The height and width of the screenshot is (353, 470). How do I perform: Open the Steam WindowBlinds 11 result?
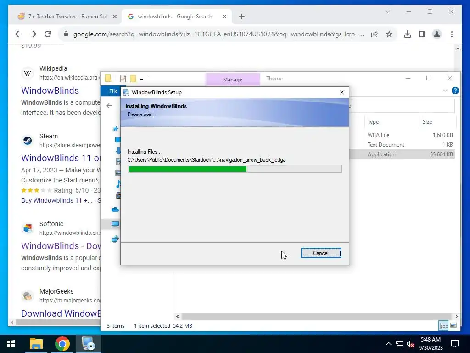pyautogui.click(x=61, y=158)
